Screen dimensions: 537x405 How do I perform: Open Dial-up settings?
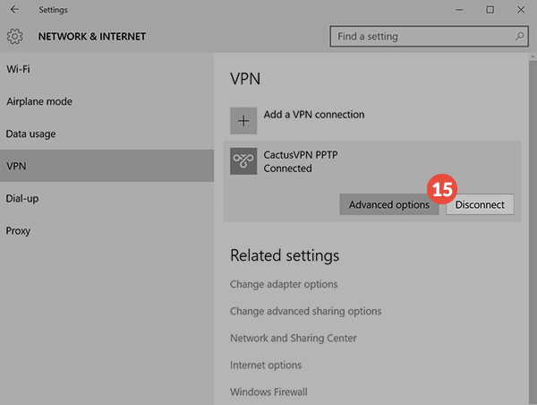pos(107,198)
